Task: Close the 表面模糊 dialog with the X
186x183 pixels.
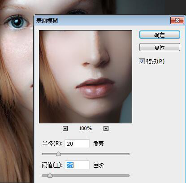Action: (177, 20)
